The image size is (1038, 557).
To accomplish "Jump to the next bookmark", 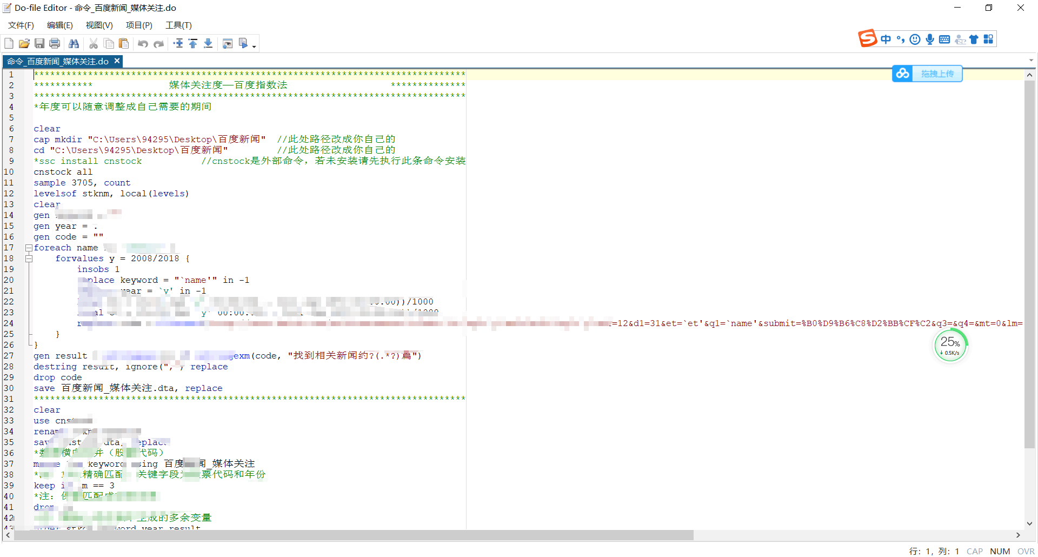I will click(208, 43).
